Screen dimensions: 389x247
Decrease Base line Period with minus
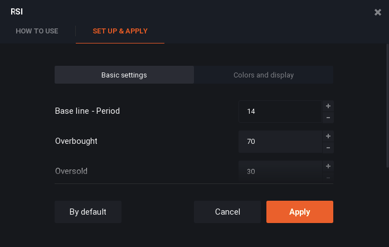pyautogui.click(x=328, y=118)
